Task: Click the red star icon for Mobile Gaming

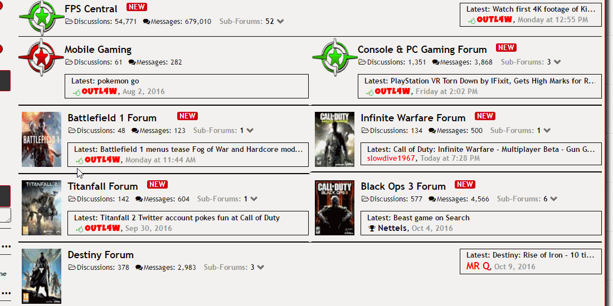Action: [41, 57]
